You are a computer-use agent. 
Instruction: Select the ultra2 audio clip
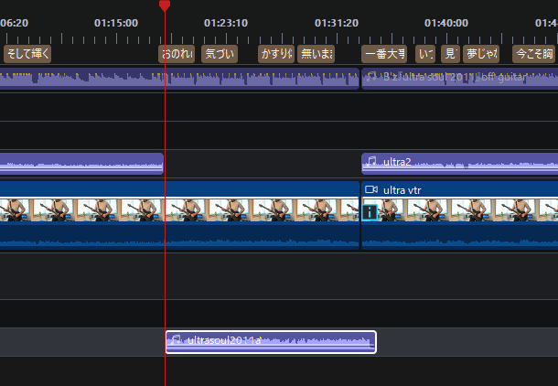point(457,164)
